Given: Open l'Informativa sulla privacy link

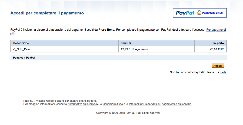Looking at the screenshot, I should [83, 104].
